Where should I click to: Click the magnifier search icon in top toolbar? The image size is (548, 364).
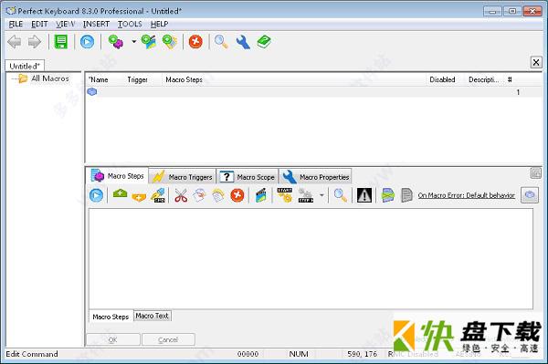click(x=221, y=42)
